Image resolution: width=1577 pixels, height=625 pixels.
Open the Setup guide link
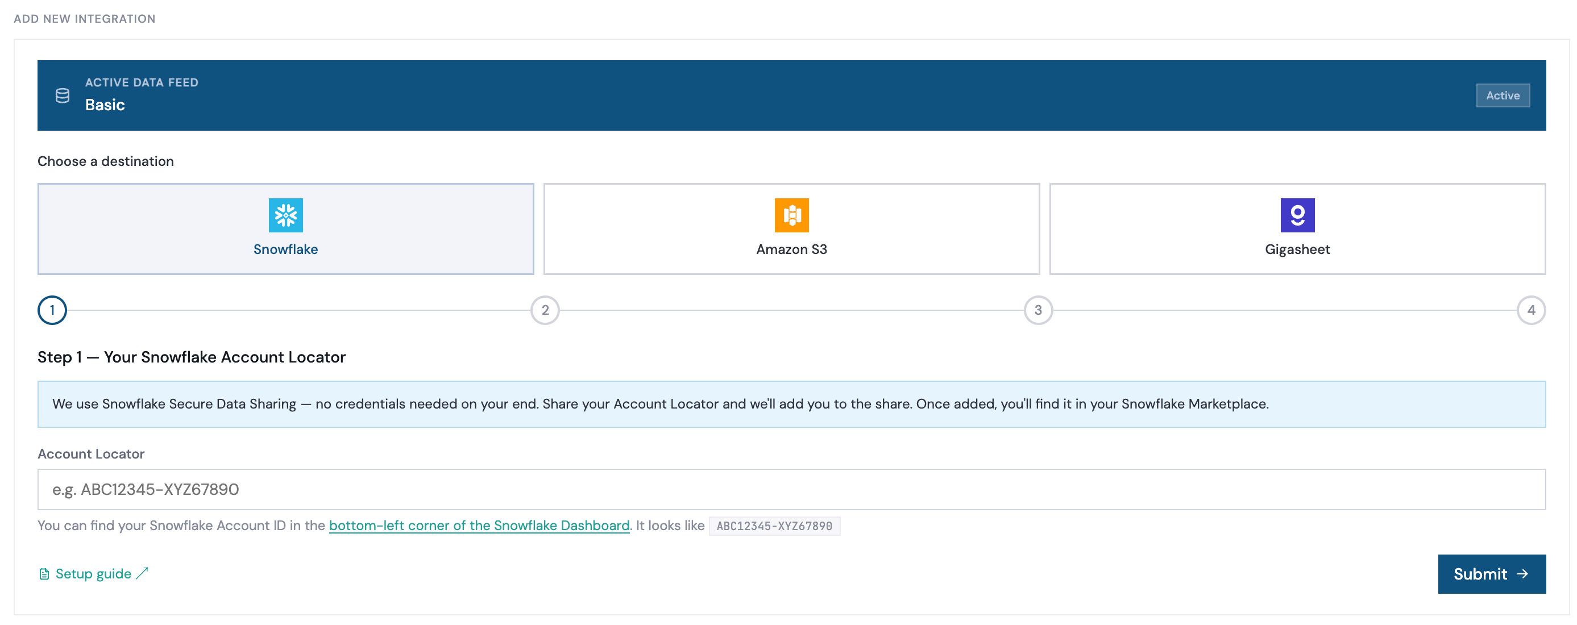pyautogui.click(x=93, y=574)
